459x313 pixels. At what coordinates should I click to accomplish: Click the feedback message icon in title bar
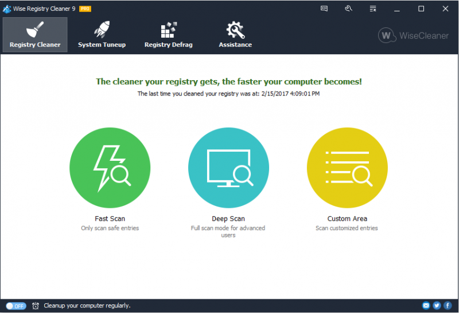tap(324, 9)
